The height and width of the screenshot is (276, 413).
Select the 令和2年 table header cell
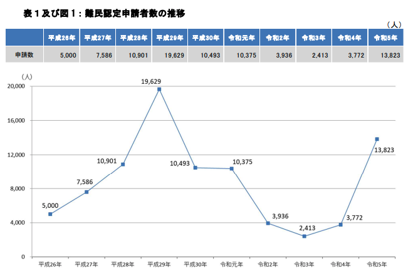(x=277, y=38)
